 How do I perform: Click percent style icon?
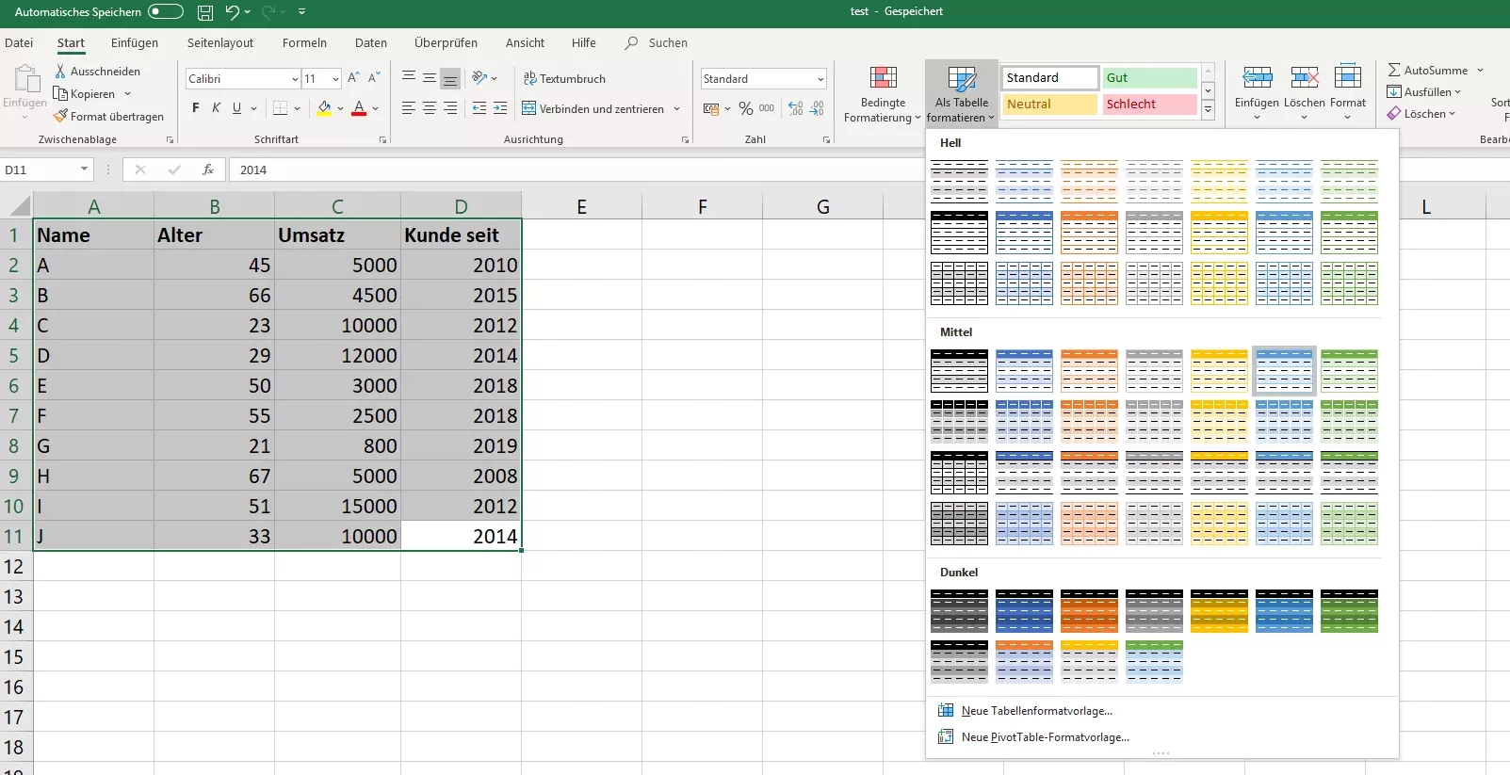(x=746, y=108)
